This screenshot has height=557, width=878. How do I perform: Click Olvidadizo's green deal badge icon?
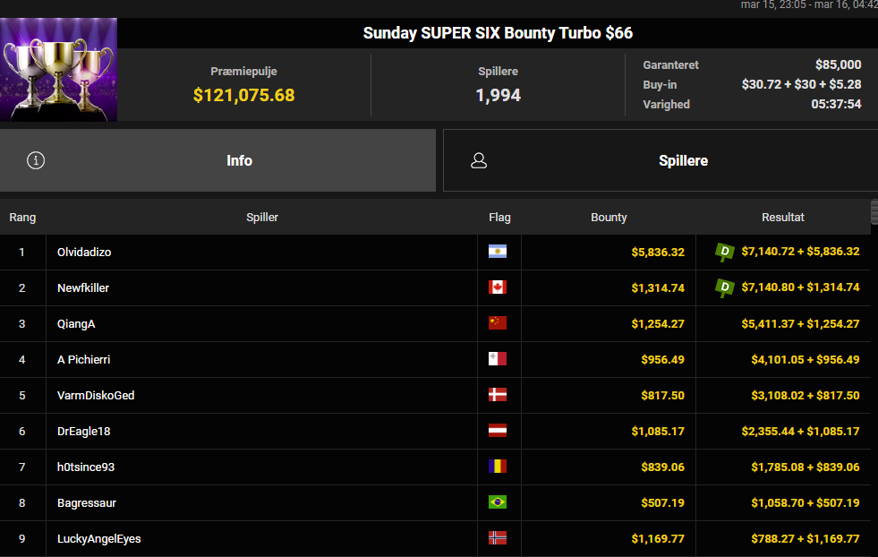pyautogui.click(x=725, y=253)
